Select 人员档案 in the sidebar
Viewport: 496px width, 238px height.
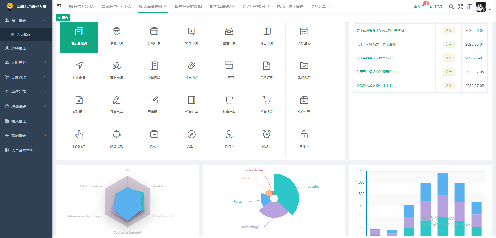pos(26,34)
